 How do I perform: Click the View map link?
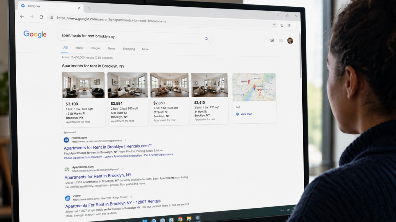click(246, 114)
